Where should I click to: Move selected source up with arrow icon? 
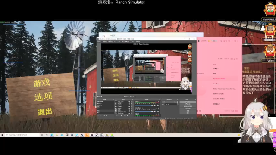click(125, 115)
